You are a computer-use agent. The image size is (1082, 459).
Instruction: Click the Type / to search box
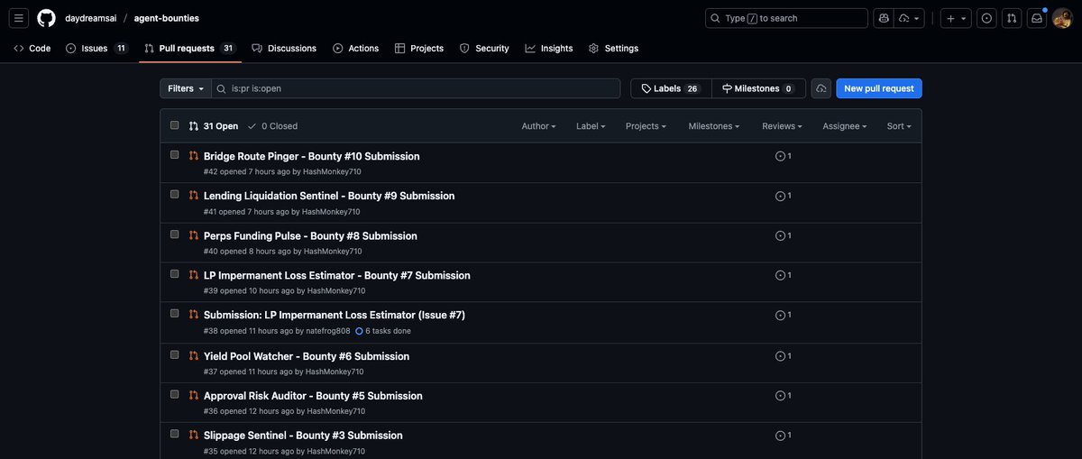pos(786,18)
